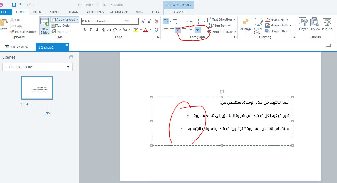
Task: Open the font color dropdown arrow
Action: (x=150, y=30)
